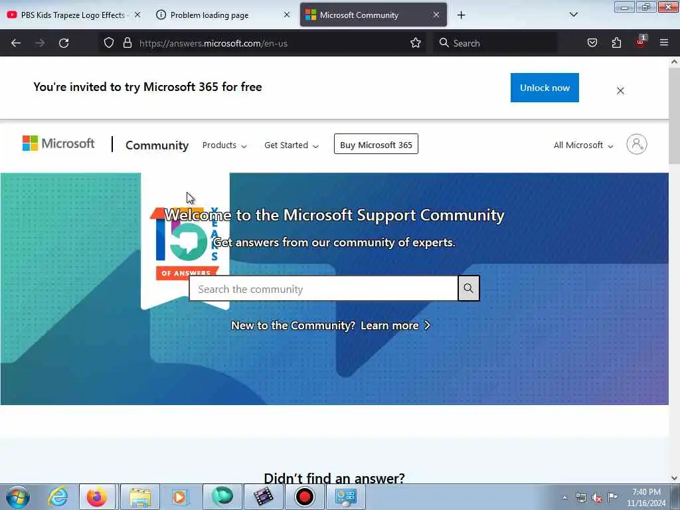
Task: Show hidden system tray icons
Action: pyautogui.click(x=564, y=497)
